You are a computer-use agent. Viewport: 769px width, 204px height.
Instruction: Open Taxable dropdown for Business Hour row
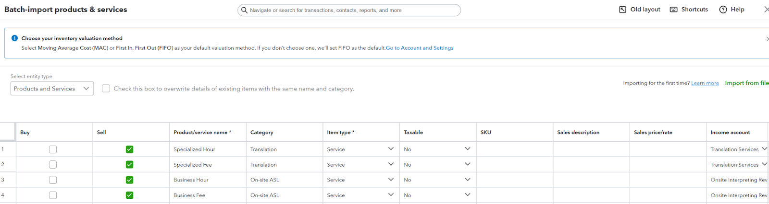(467, 180)
